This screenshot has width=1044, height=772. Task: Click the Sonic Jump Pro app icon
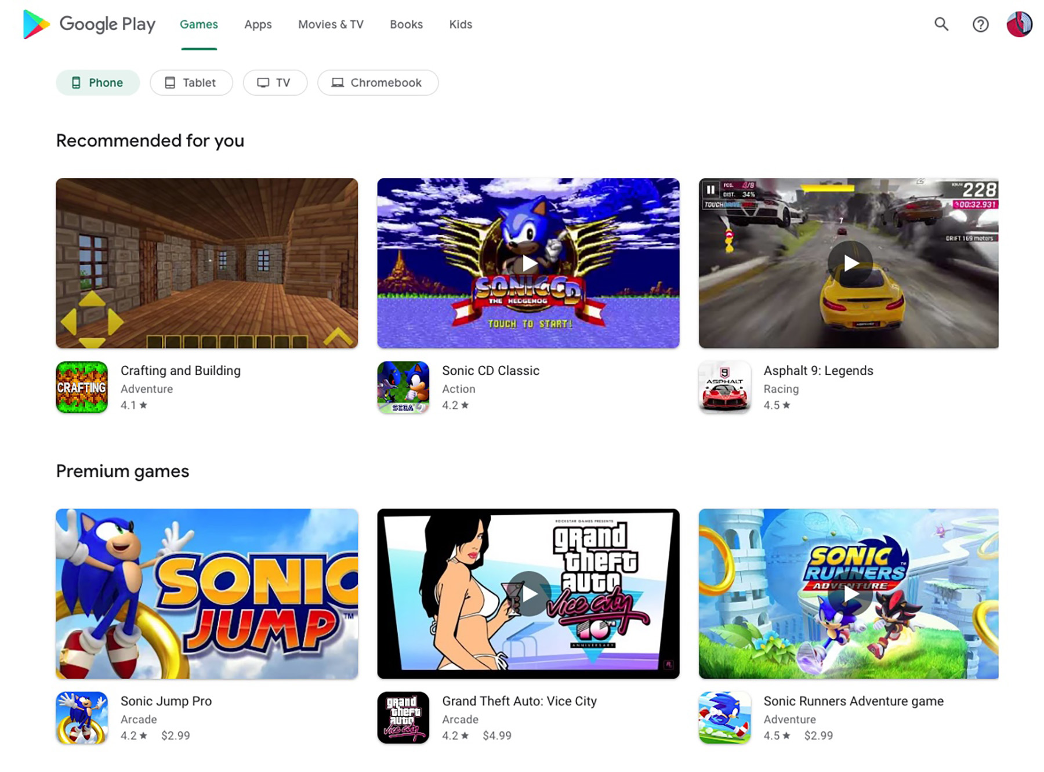pyautogui.click(x=82, y=717)
